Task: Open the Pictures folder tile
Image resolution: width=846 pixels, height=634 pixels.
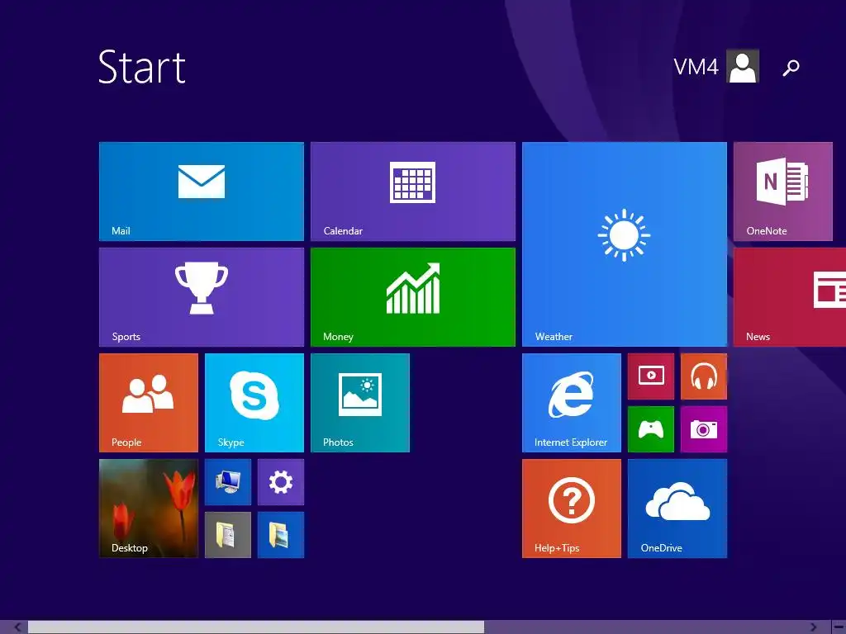Action: [x=281, y=535]
